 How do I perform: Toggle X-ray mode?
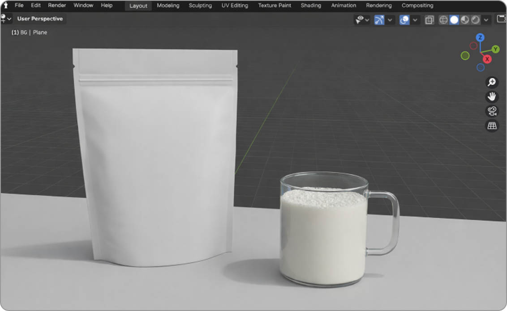[x=429, y=20]
